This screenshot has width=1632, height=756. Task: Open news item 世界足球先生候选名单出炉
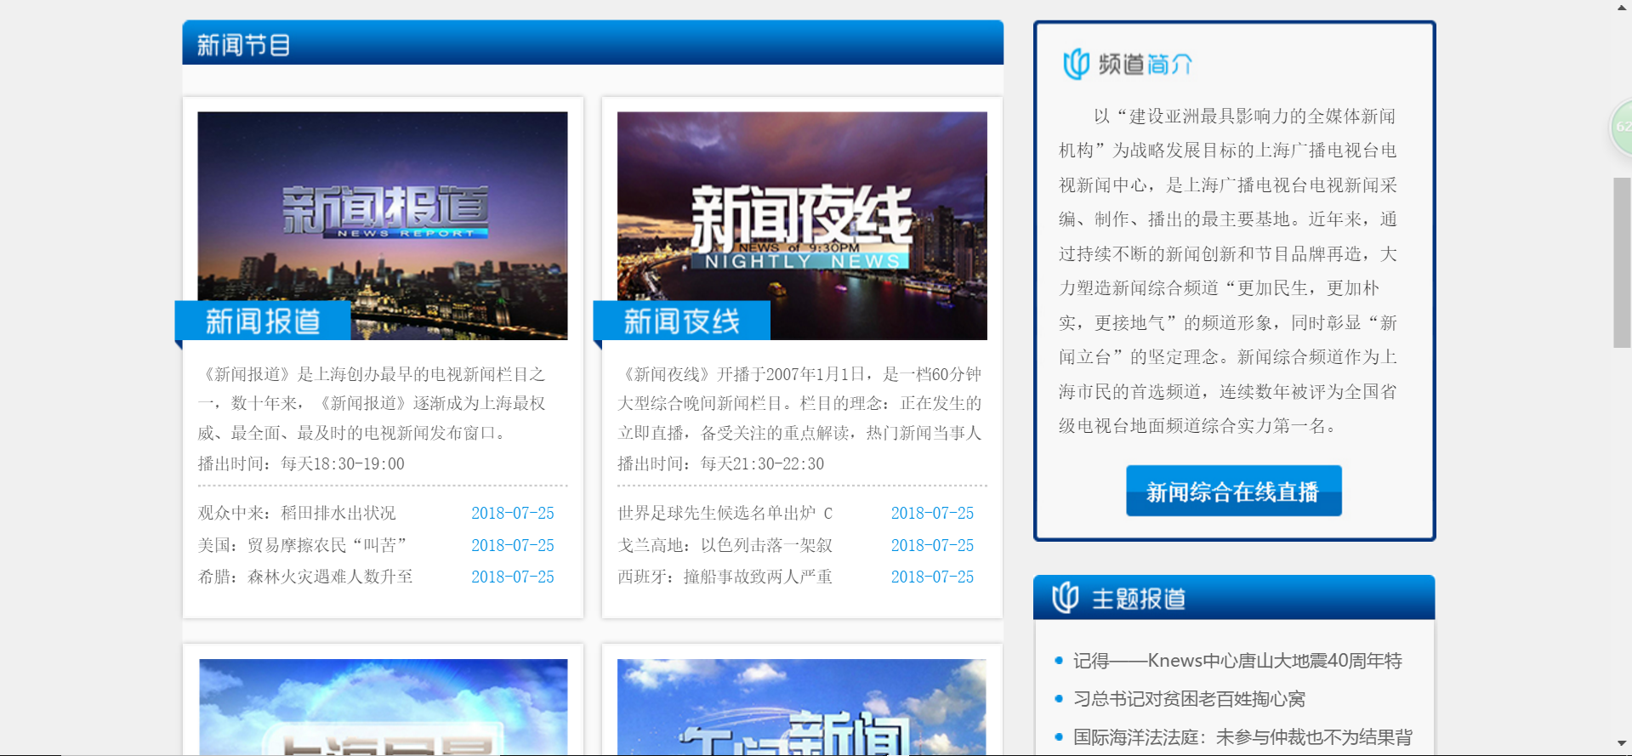[x=725, y=513]
